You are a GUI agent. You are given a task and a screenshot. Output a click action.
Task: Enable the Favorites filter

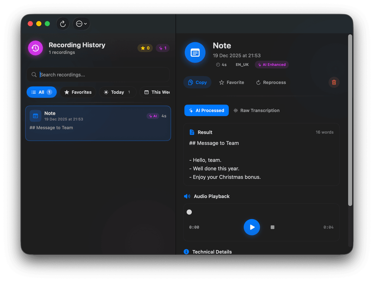tap(78, 92)
